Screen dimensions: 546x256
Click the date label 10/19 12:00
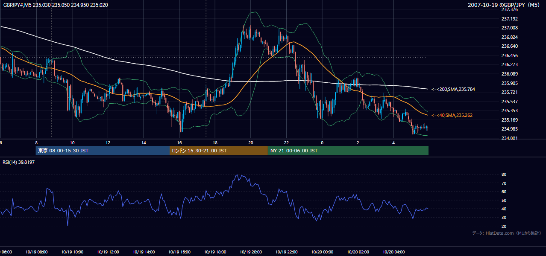(x=108, y=252)
